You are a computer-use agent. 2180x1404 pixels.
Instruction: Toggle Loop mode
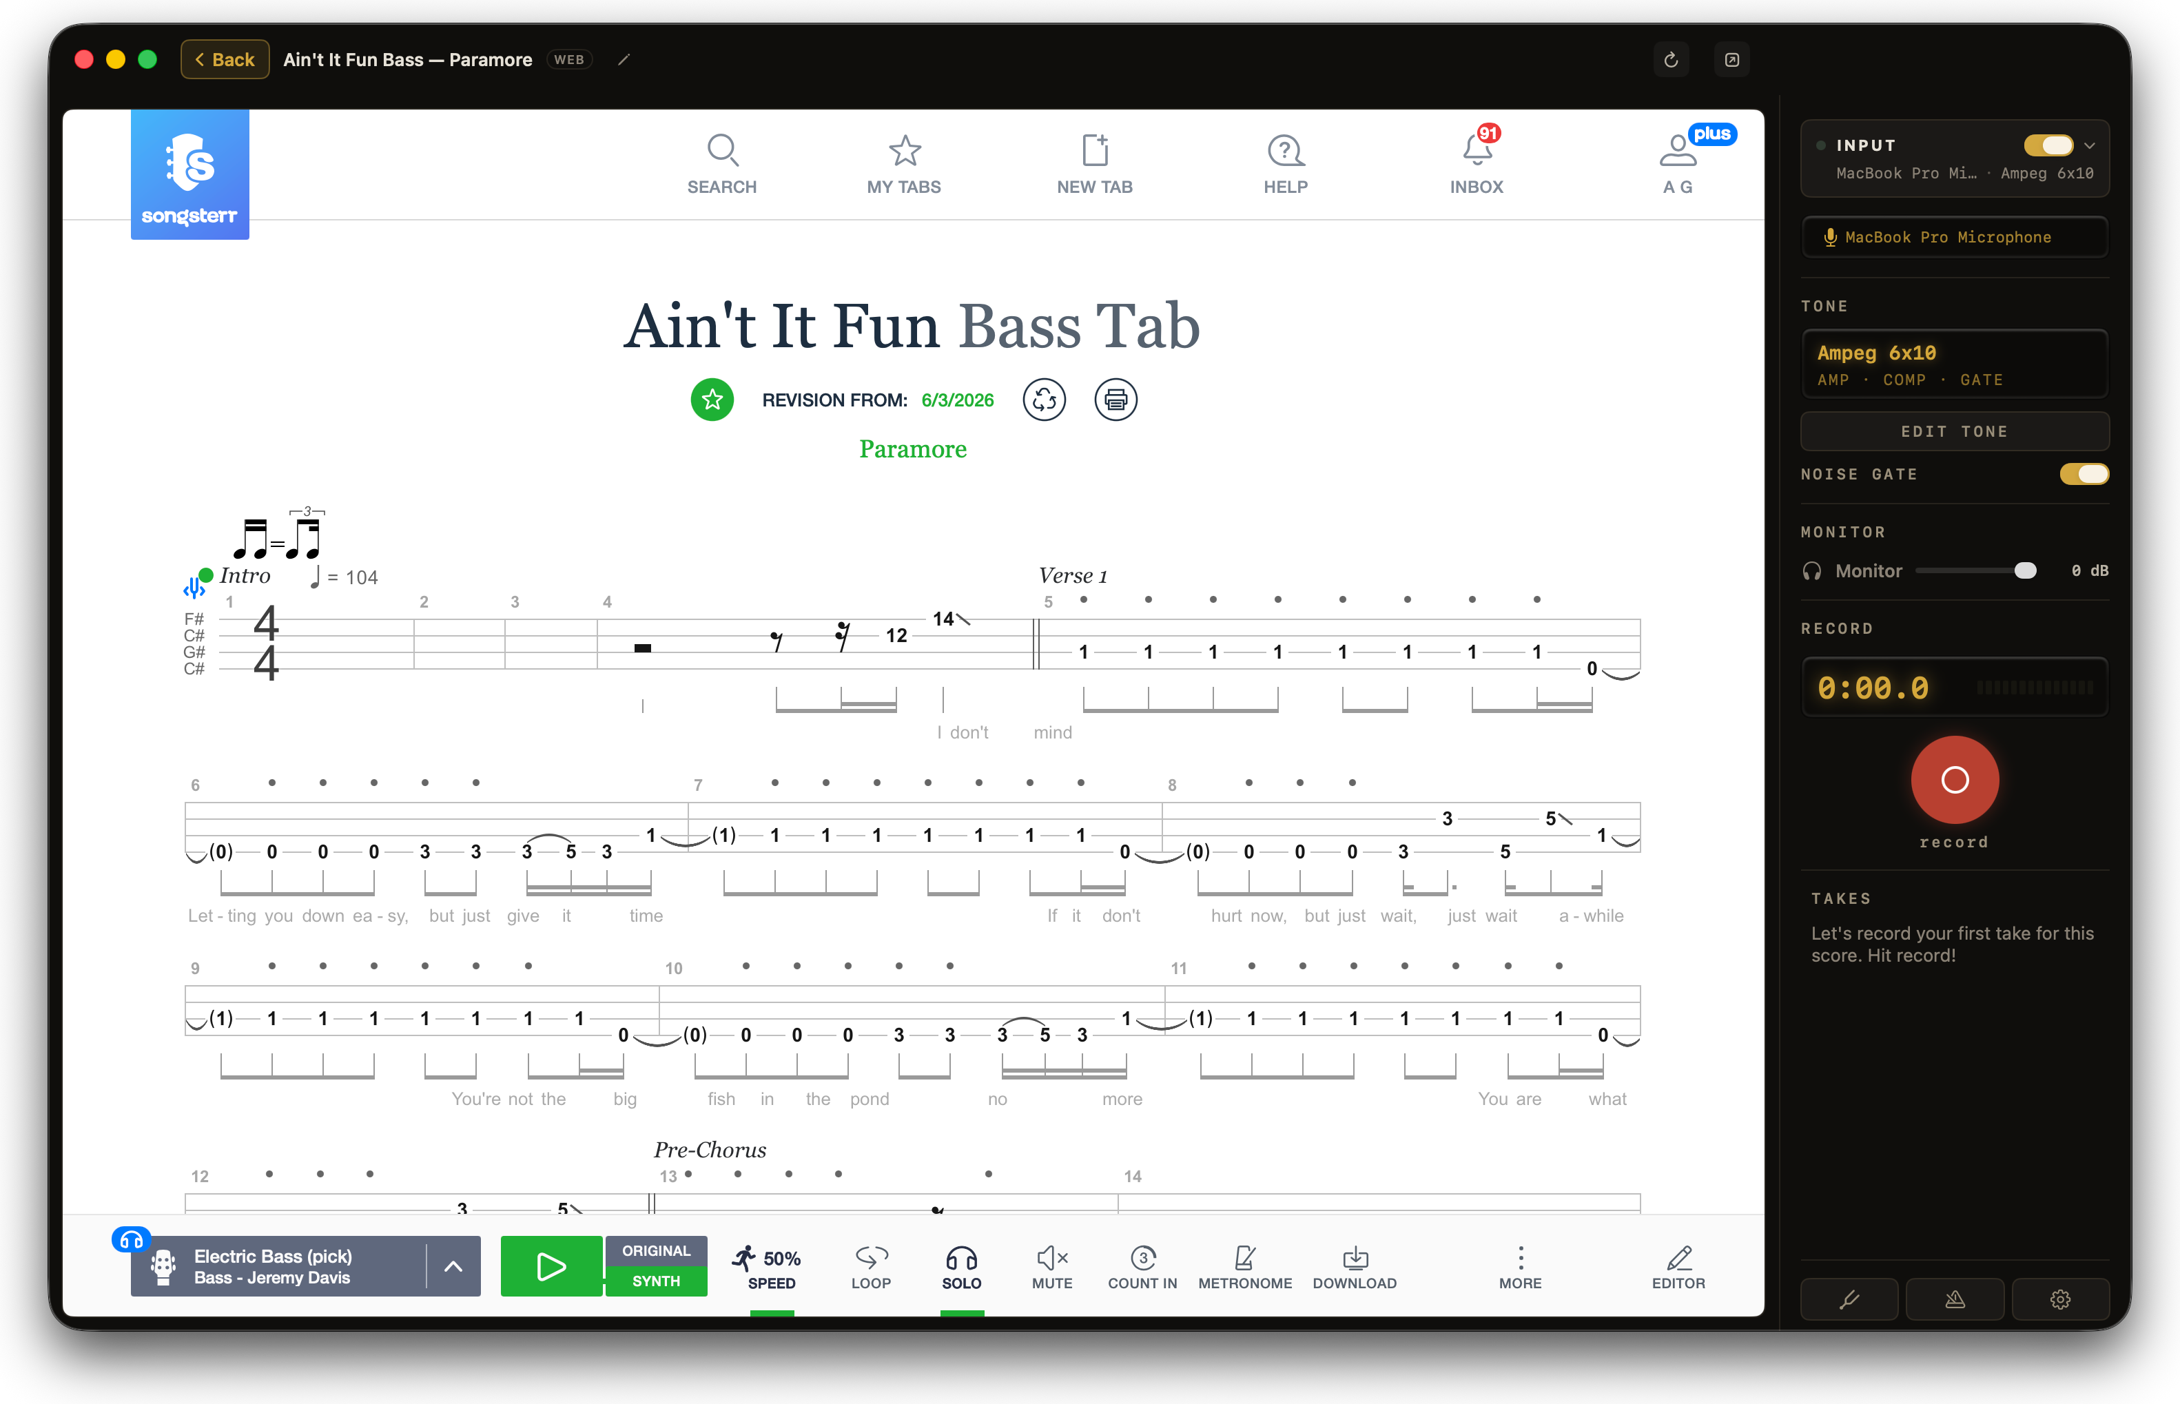pos(871,1267)
